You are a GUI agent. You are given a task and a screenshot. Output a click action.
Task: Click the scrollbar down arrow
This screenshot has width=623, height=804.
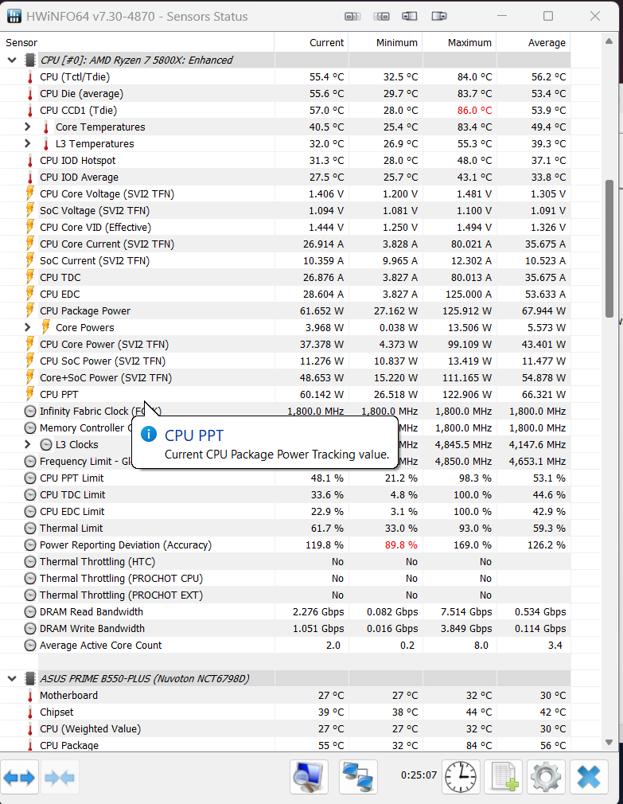pyautogui.click(x=609, y=742)
